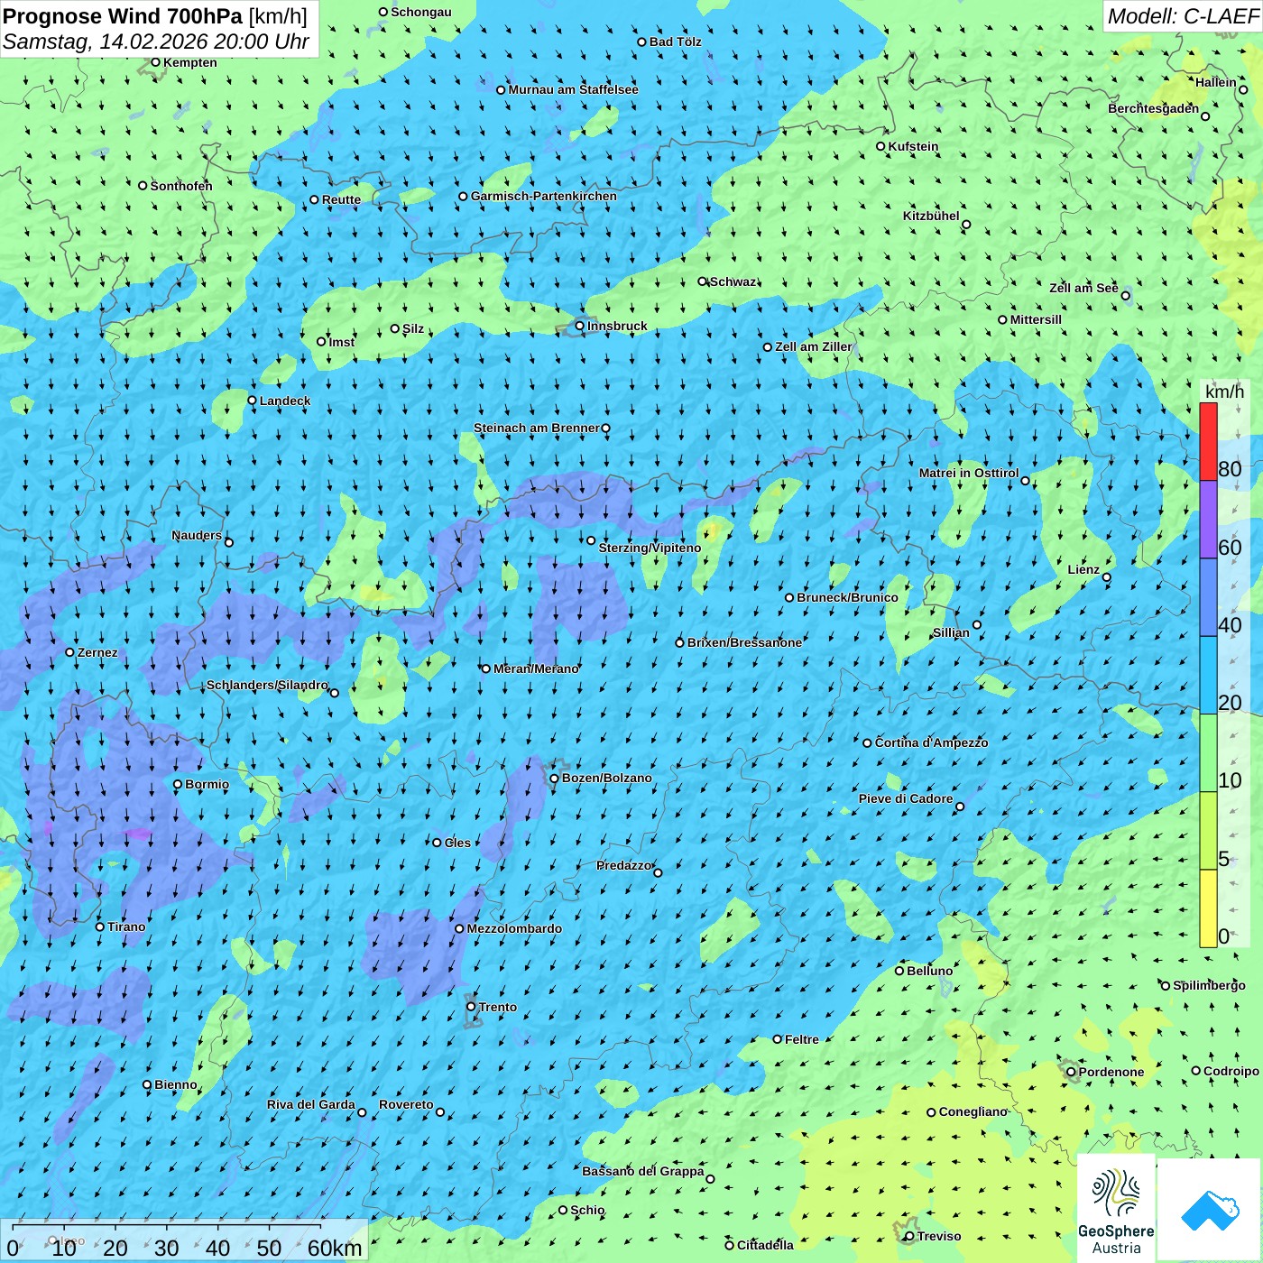Click the 'Sterzing/Vipiteno' label
The image size is (1263, 1263).
point(650,548)
